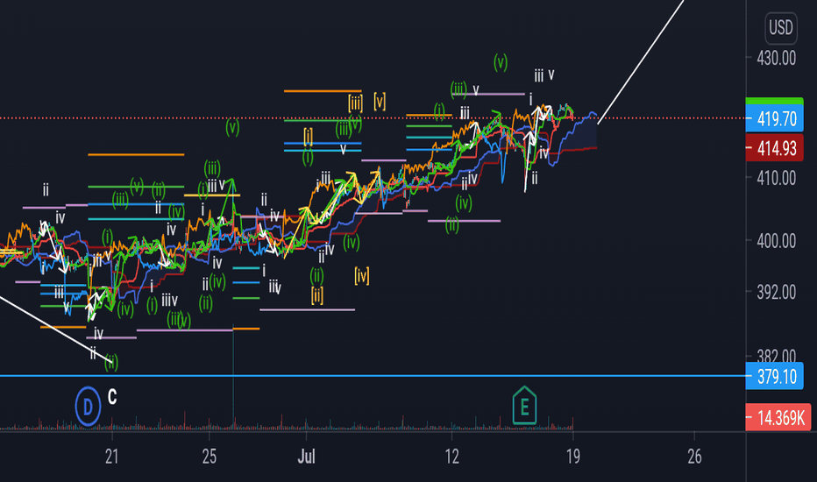This screenshot has height=482, width=817.
Task: Click the green E earnings marker icon
Action: click(524, 406)
